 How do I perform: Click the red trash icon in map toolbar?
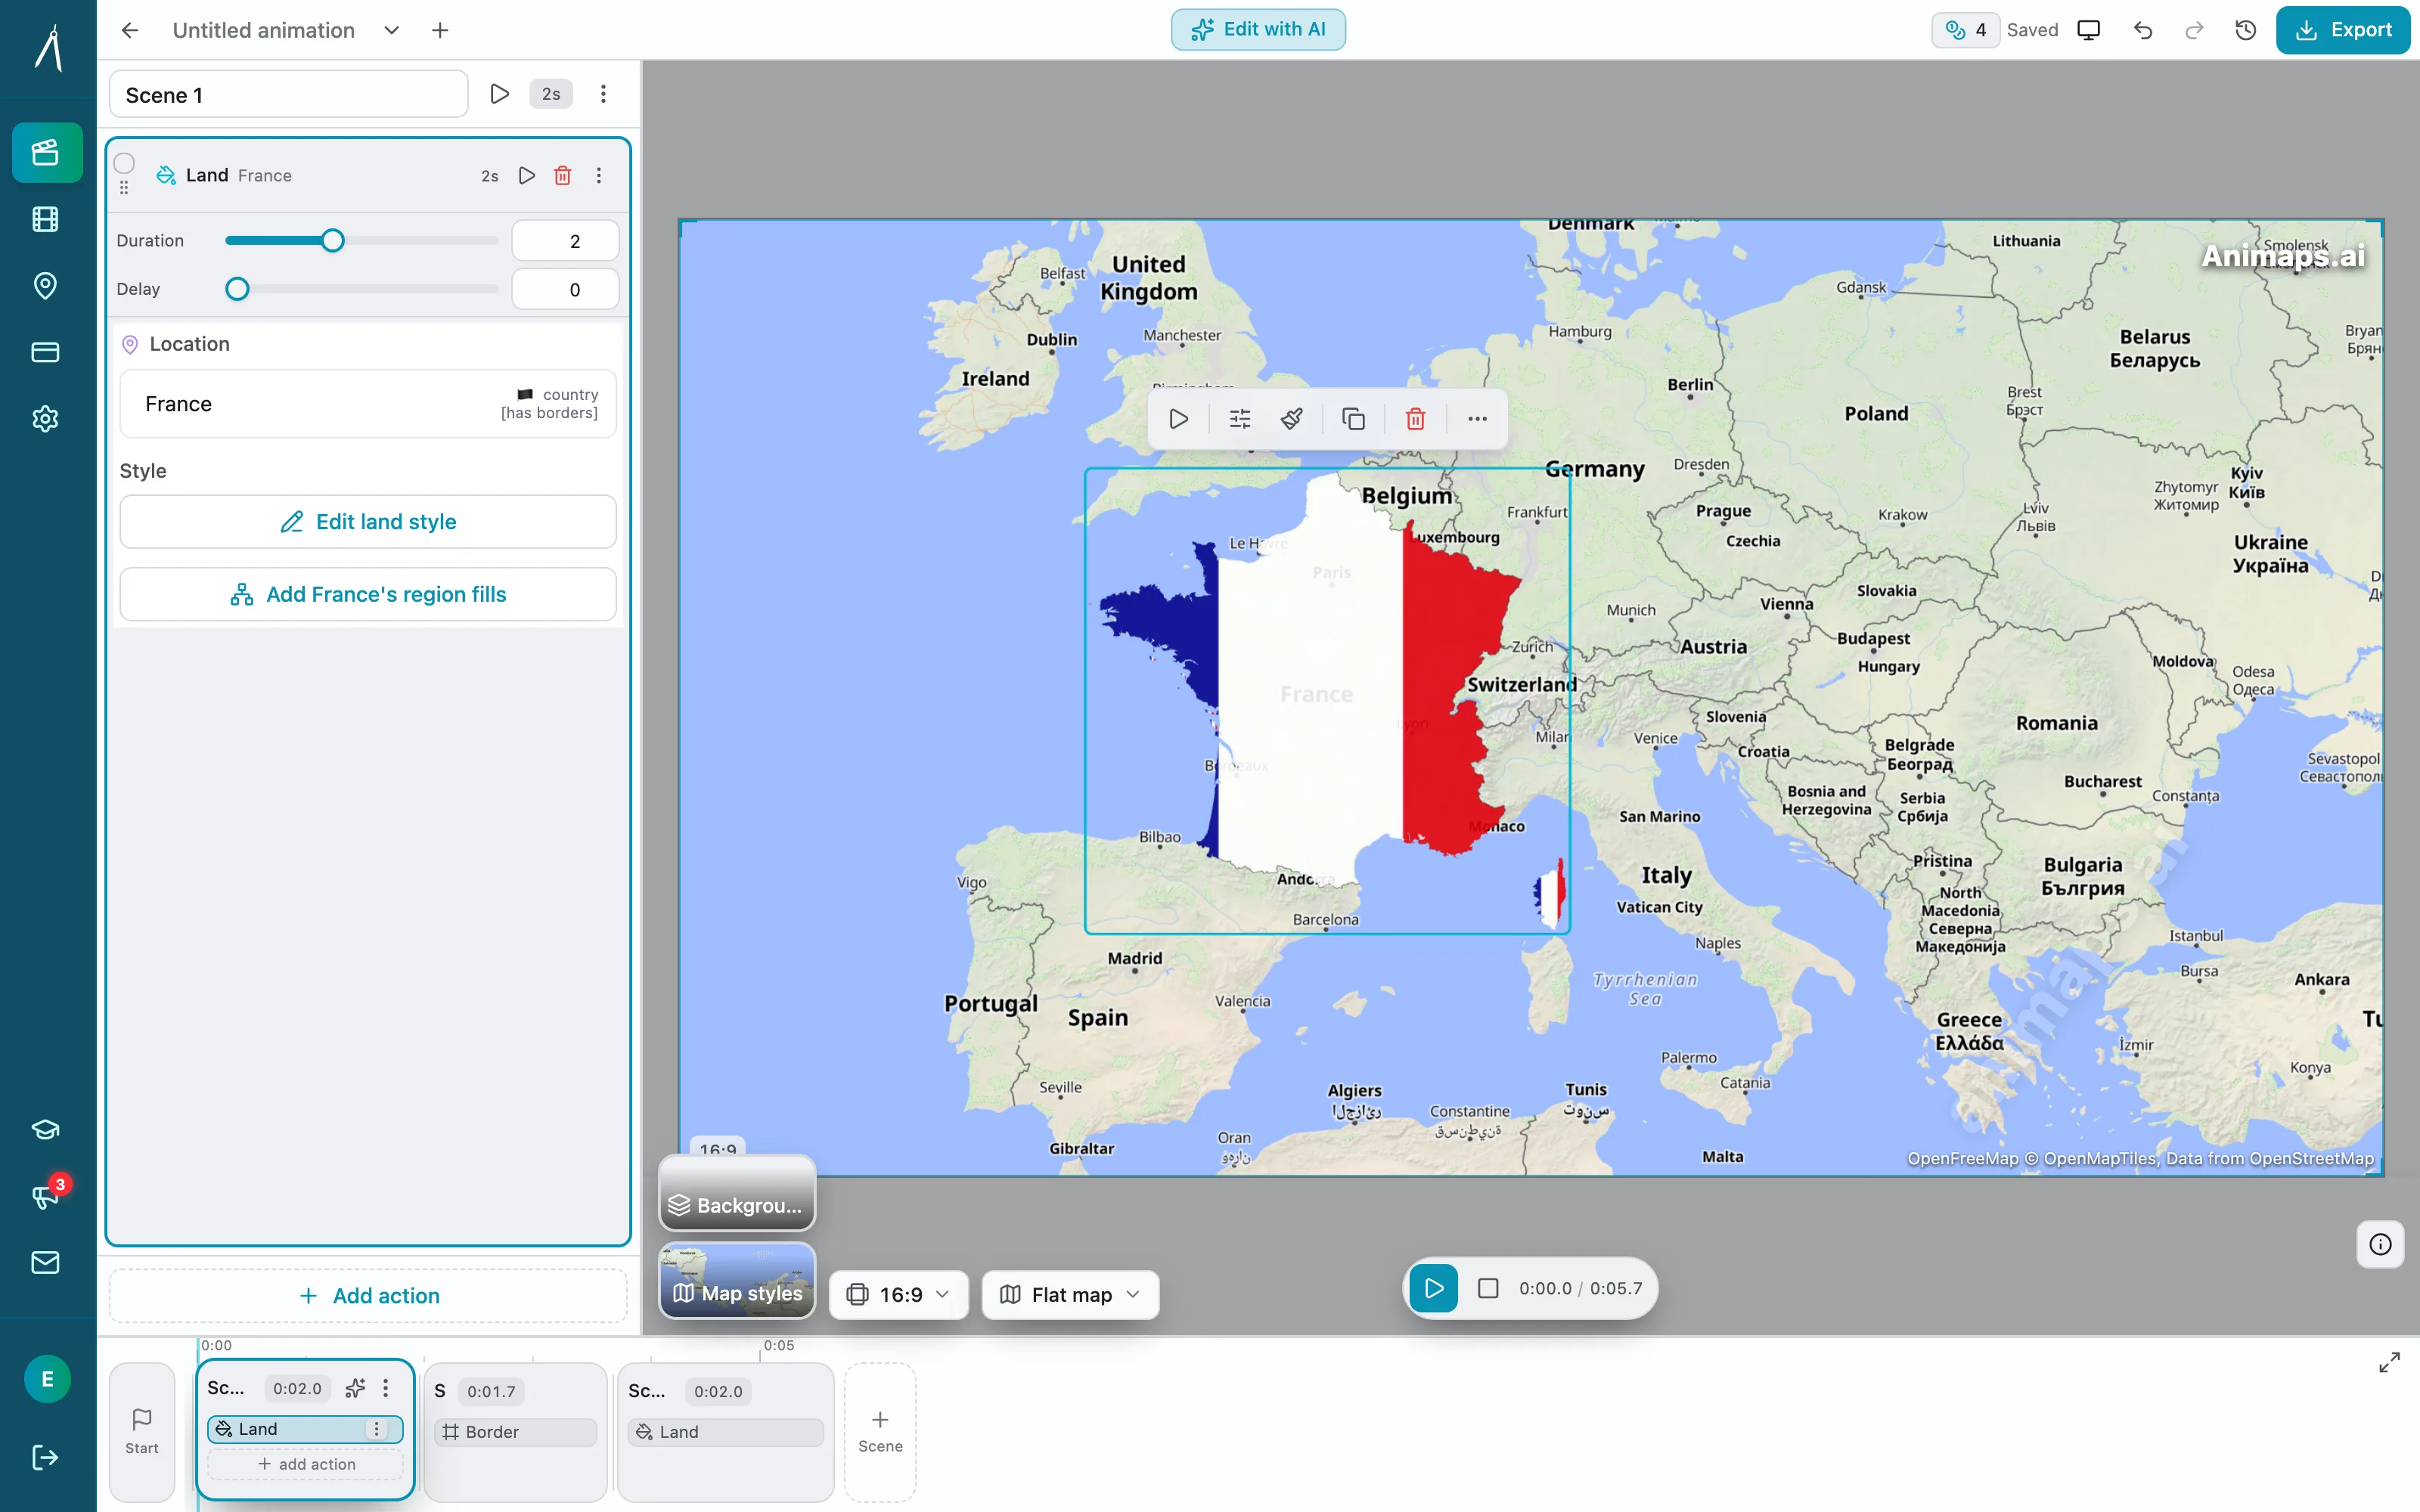coord(1415,419)
